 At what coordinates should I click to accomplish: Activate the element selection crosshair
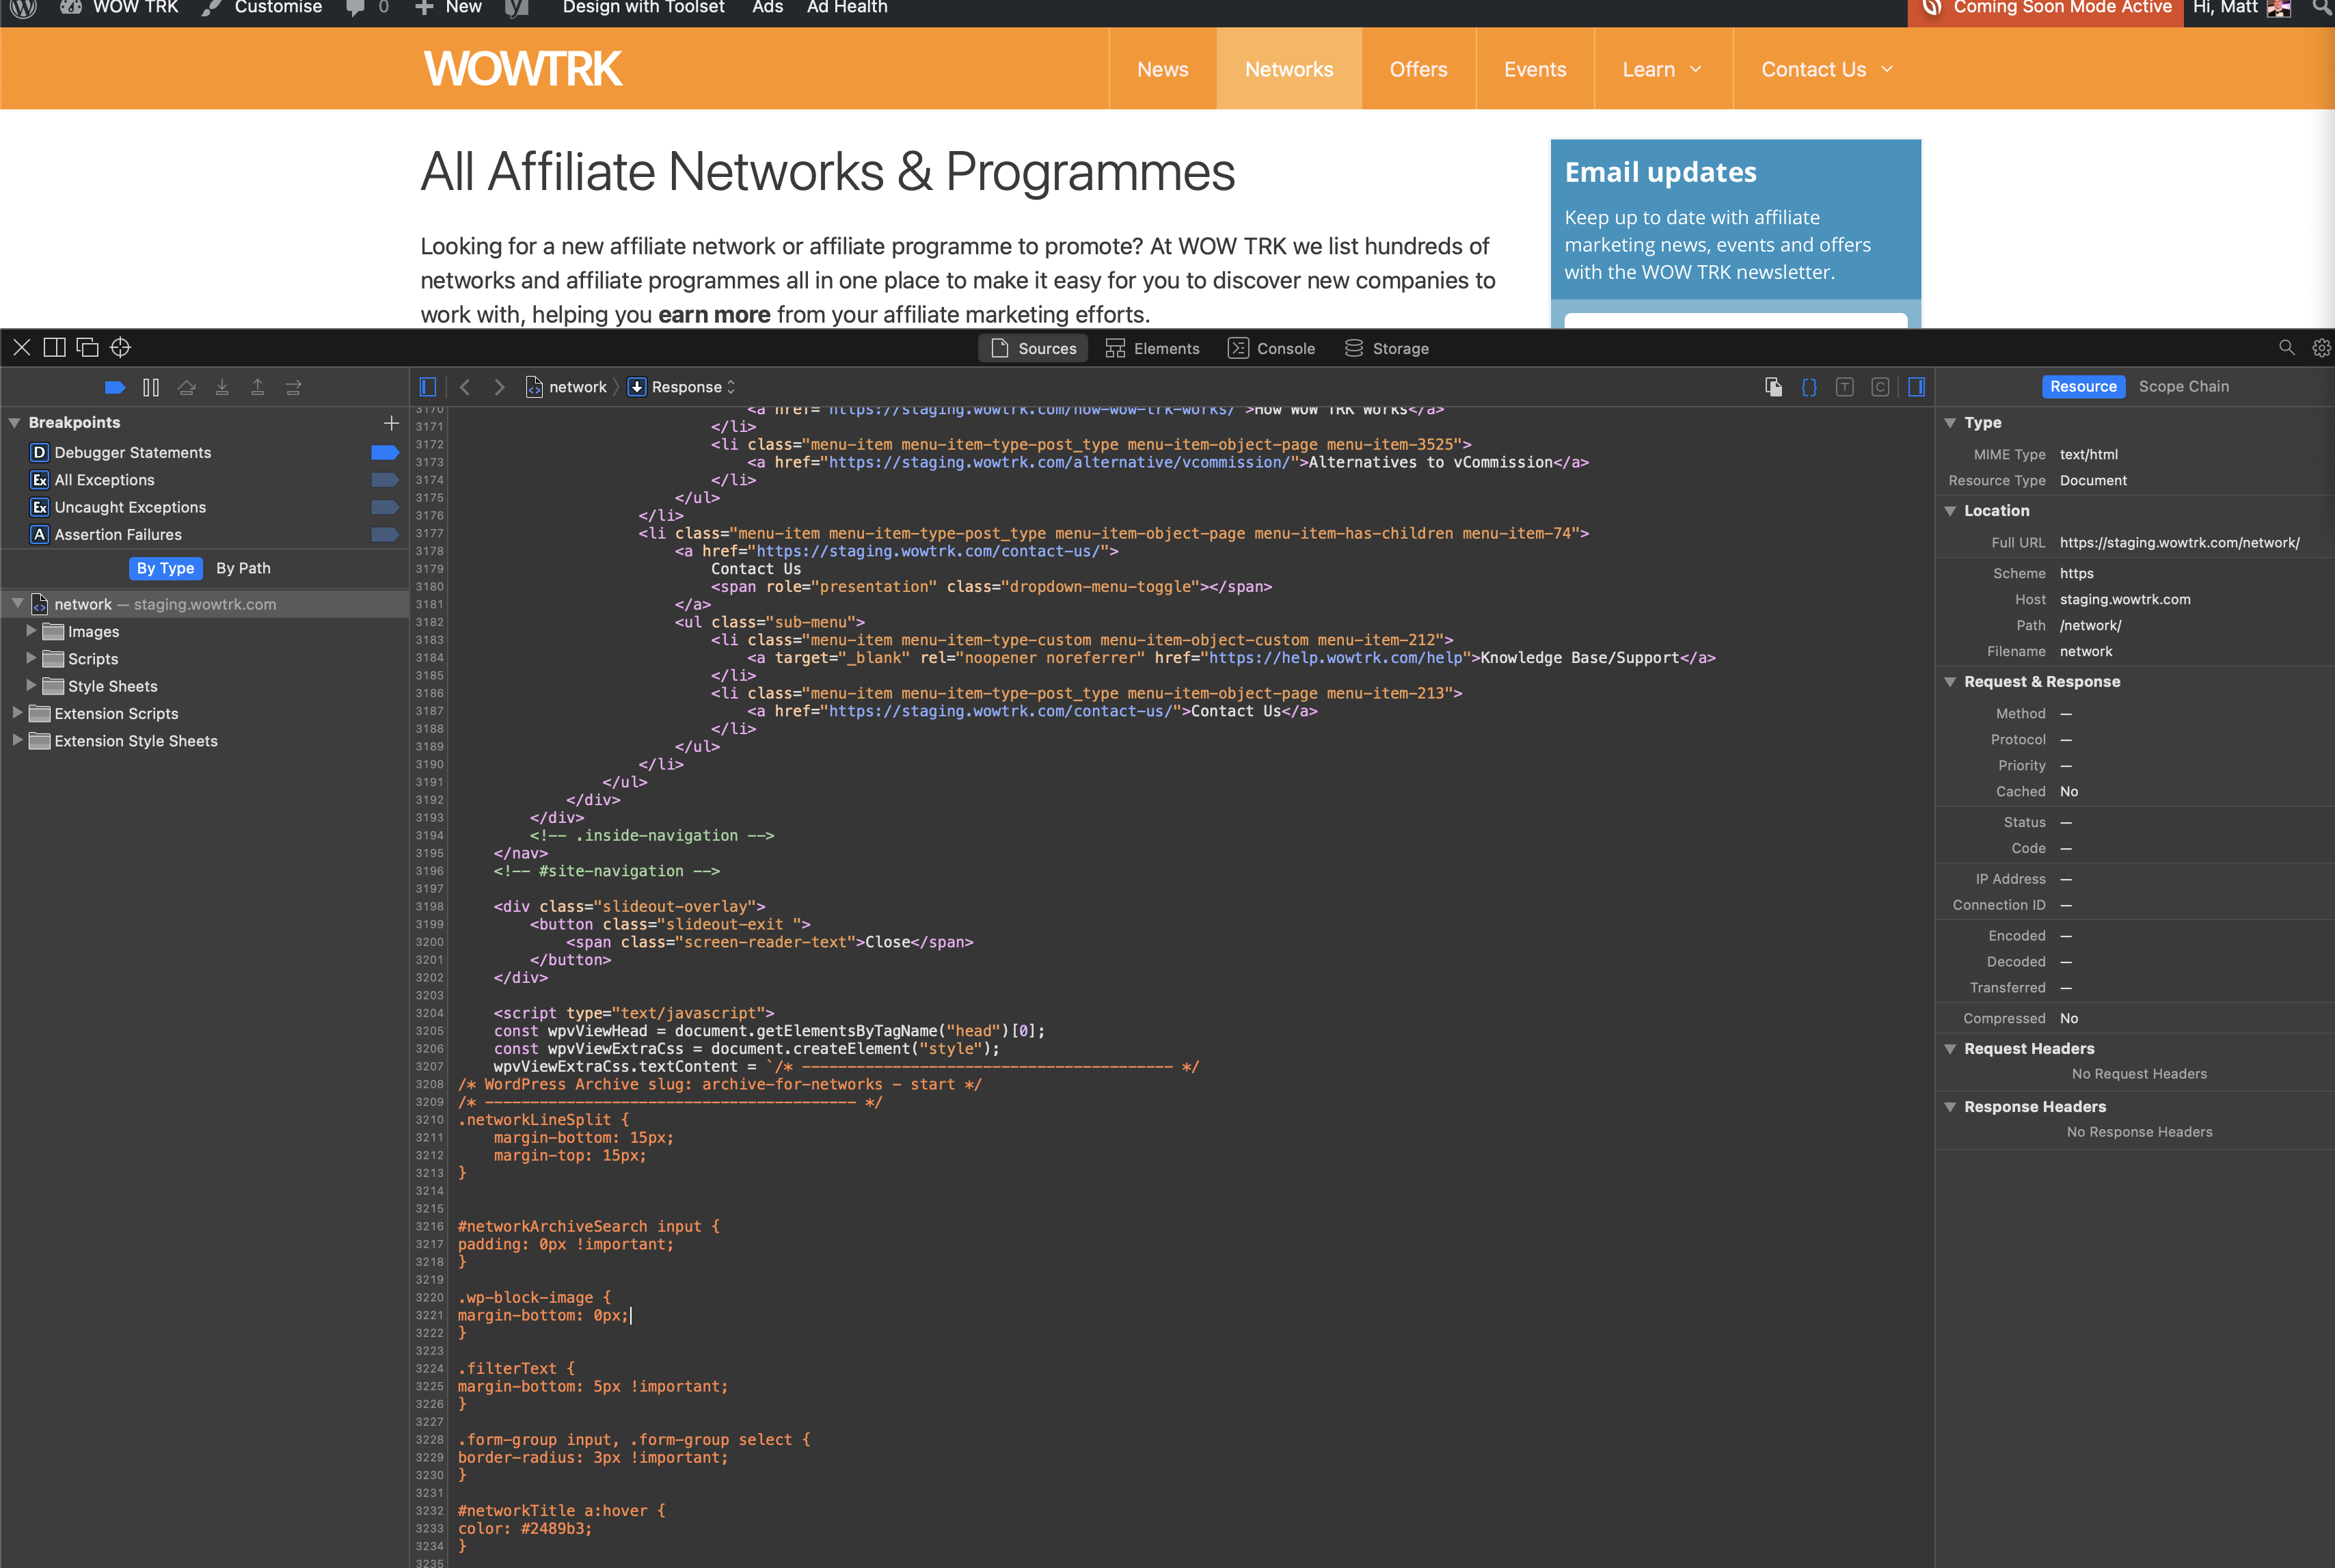click(121, 347)
